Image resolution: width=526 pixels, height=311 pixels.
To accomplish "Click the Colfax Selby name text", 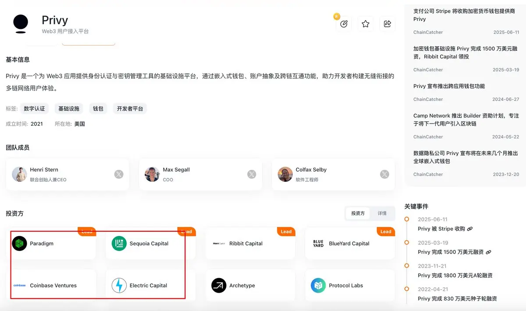I will [311, 170].
